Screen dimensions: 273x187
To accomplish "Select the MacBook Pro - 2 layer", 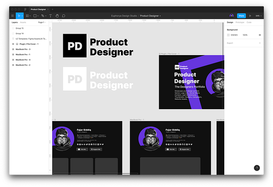I will coord(29,65).
